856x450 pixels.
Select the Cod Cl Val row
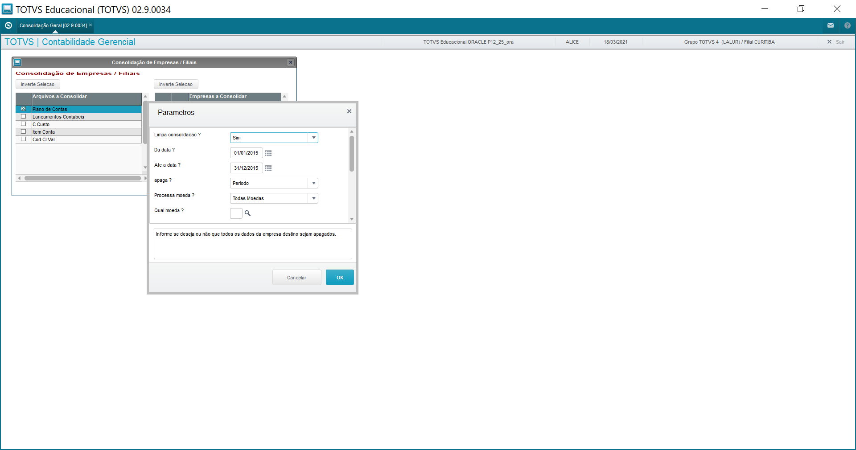pos(78,139)
